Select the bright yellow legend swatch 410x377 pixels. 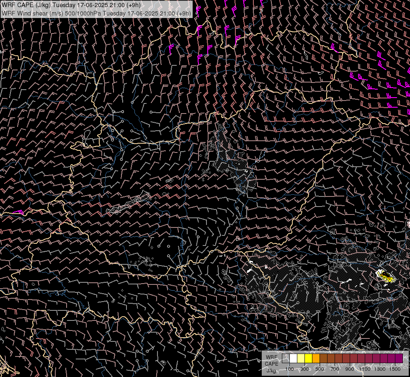pyautogui.click(x=309, y=358)
